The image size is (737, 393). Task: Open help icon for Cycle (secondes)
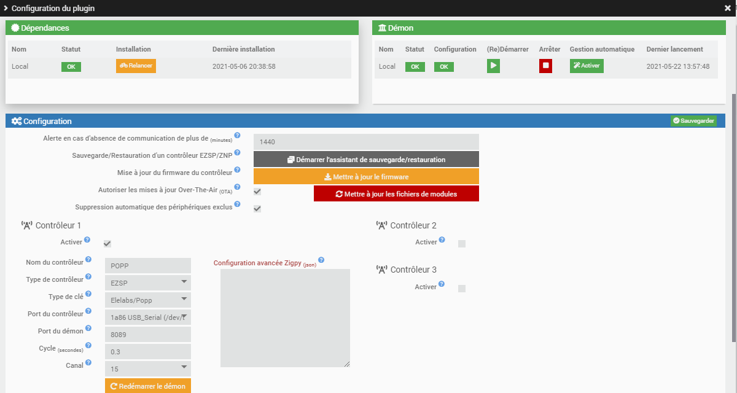tap(88, 346)
